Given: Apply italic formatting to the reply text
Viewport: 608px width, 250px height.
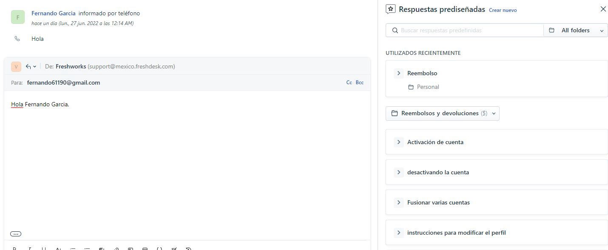Looking at the screenshot, I should pos(29,249).
